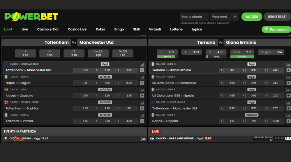Click the plus icon on Napoli vs Cagliari row
Screen dimensions: 291x162
pos(142,83)
